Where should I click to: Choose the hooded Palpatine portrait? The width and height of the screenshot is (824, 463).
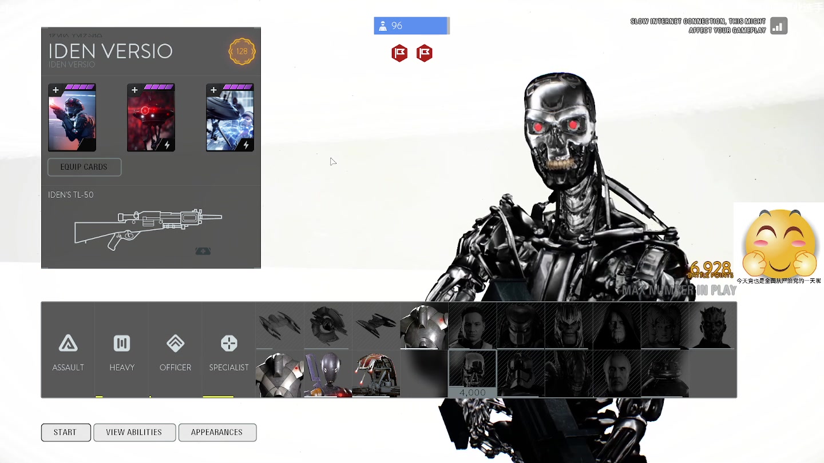tap(616, 326)
